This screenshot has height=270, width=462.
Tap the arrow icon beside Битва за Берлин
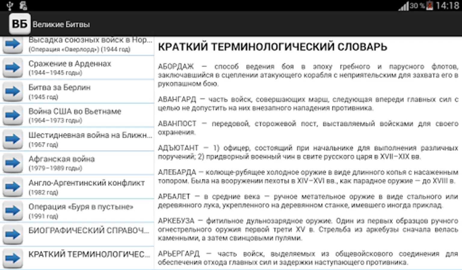(13, 91)
